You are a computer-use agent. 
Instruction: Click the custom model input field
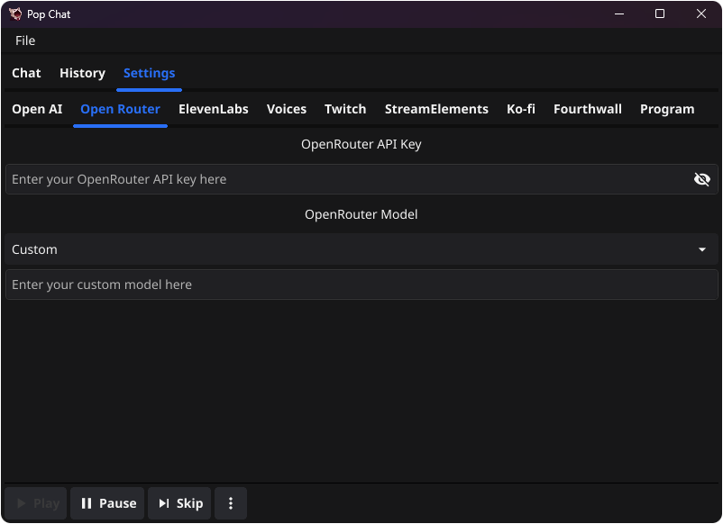[x=361, y=284]
